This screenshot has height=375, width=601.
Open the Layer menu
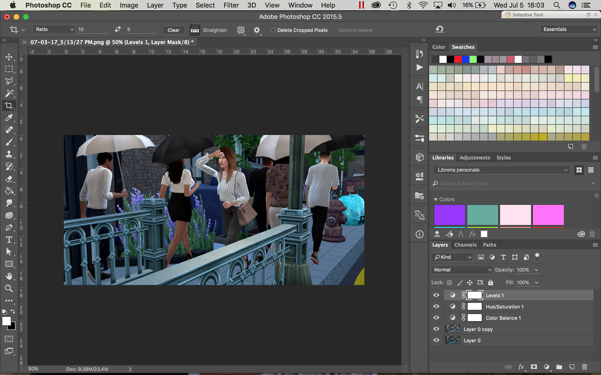(x=155, y=5)
